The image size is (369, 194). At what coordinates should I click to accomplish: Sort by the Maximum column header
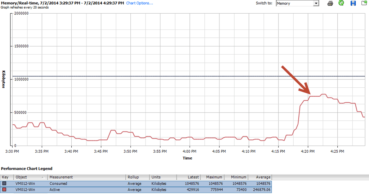pos(212,177)
